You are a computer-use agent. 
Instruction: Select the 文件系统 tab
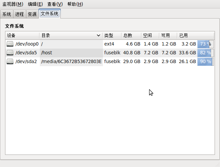49,13
